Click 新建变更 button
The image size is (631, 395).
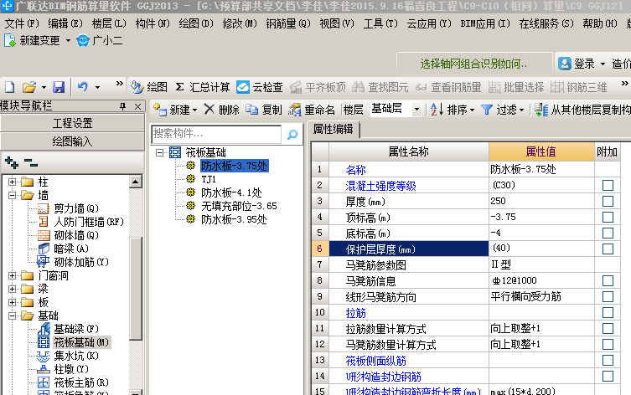[x=32, y=40]
